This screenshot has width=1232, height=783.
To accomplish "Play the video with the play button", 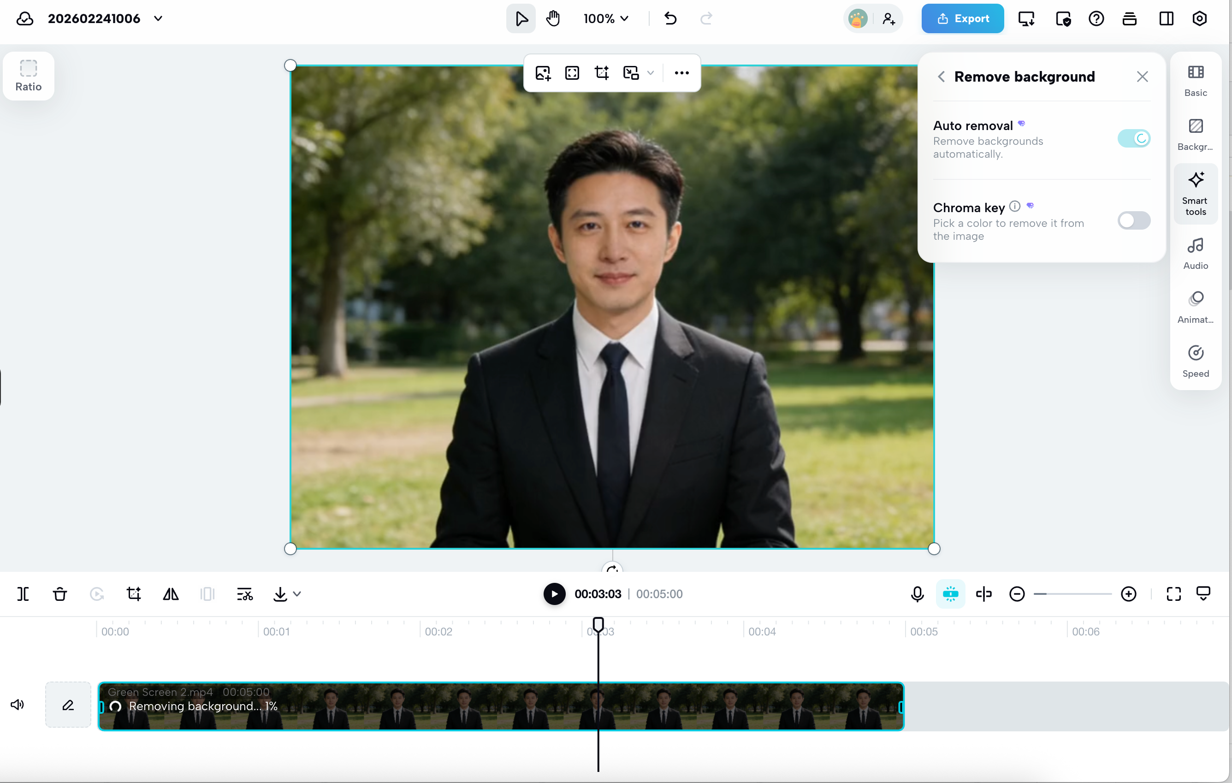I will (554, 593).
